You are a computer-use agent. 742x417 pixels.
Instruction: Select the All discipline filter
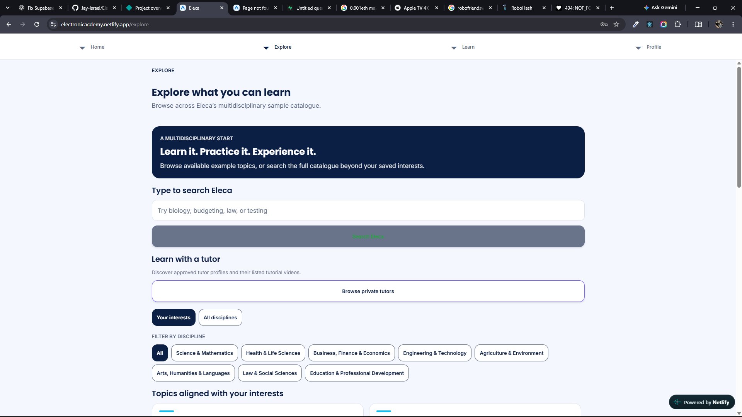[160, 353]
